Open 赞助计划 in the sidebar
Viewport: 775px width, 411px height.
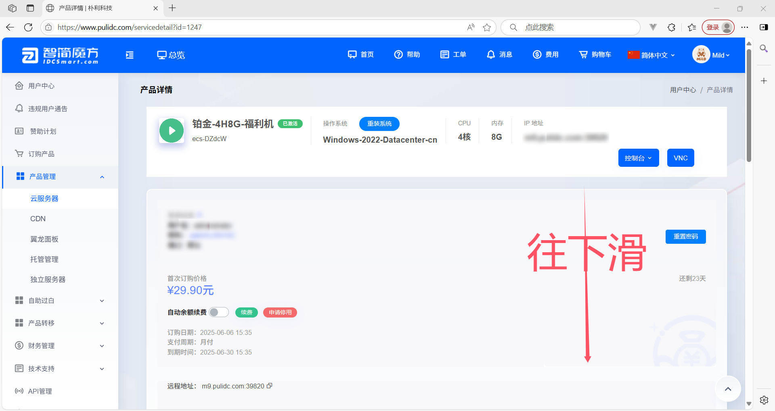tap(60, 131)
